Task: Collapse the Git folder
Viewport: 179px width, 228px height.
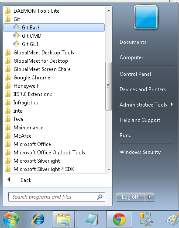Action: pyautogui.click(x=54, y=19)
